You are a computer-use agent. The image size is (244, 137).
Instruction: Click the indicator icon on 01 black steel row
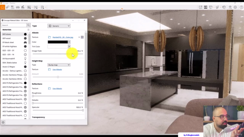coord(25,42)
